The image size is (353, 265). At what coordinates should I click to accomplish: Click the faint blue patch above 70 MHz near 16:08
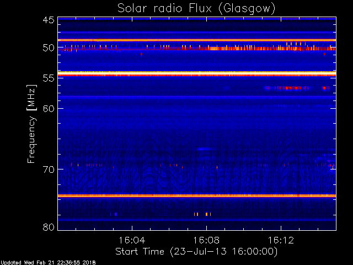coord(205,149)
